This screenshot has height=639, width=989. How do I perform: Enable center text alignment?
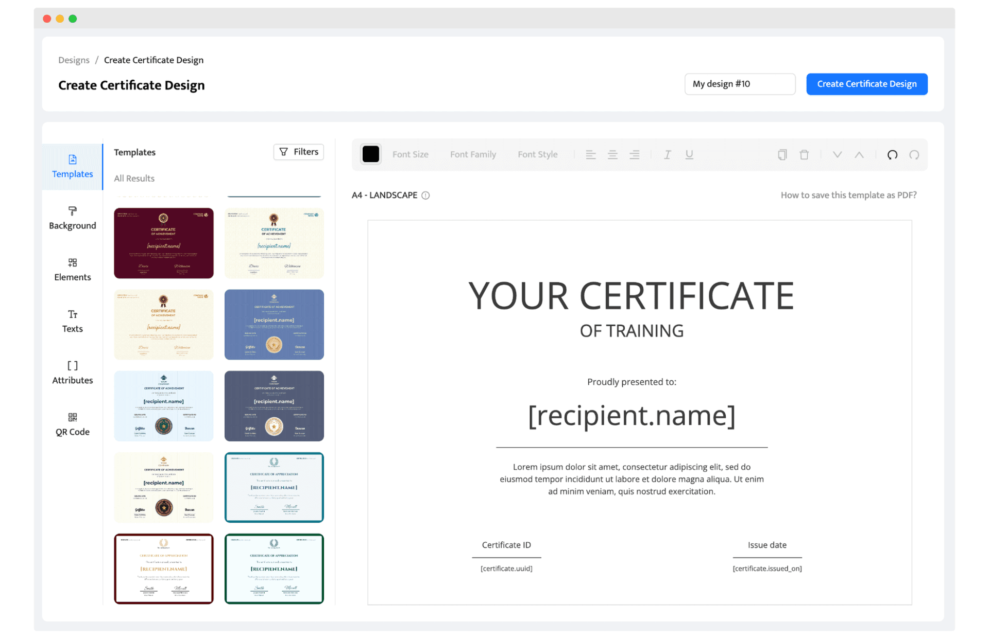click(x=612, y=154)
